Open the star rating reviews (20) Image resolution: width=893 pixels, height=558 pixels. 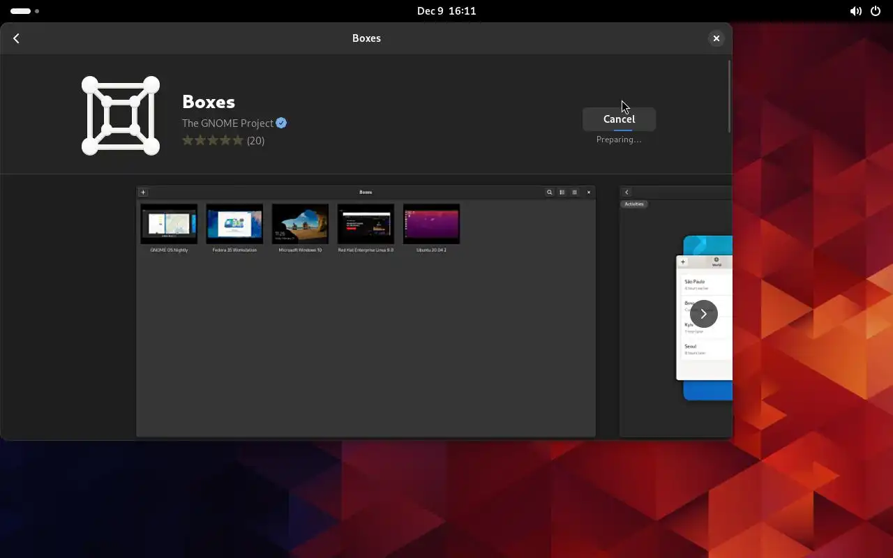[223, 140]
